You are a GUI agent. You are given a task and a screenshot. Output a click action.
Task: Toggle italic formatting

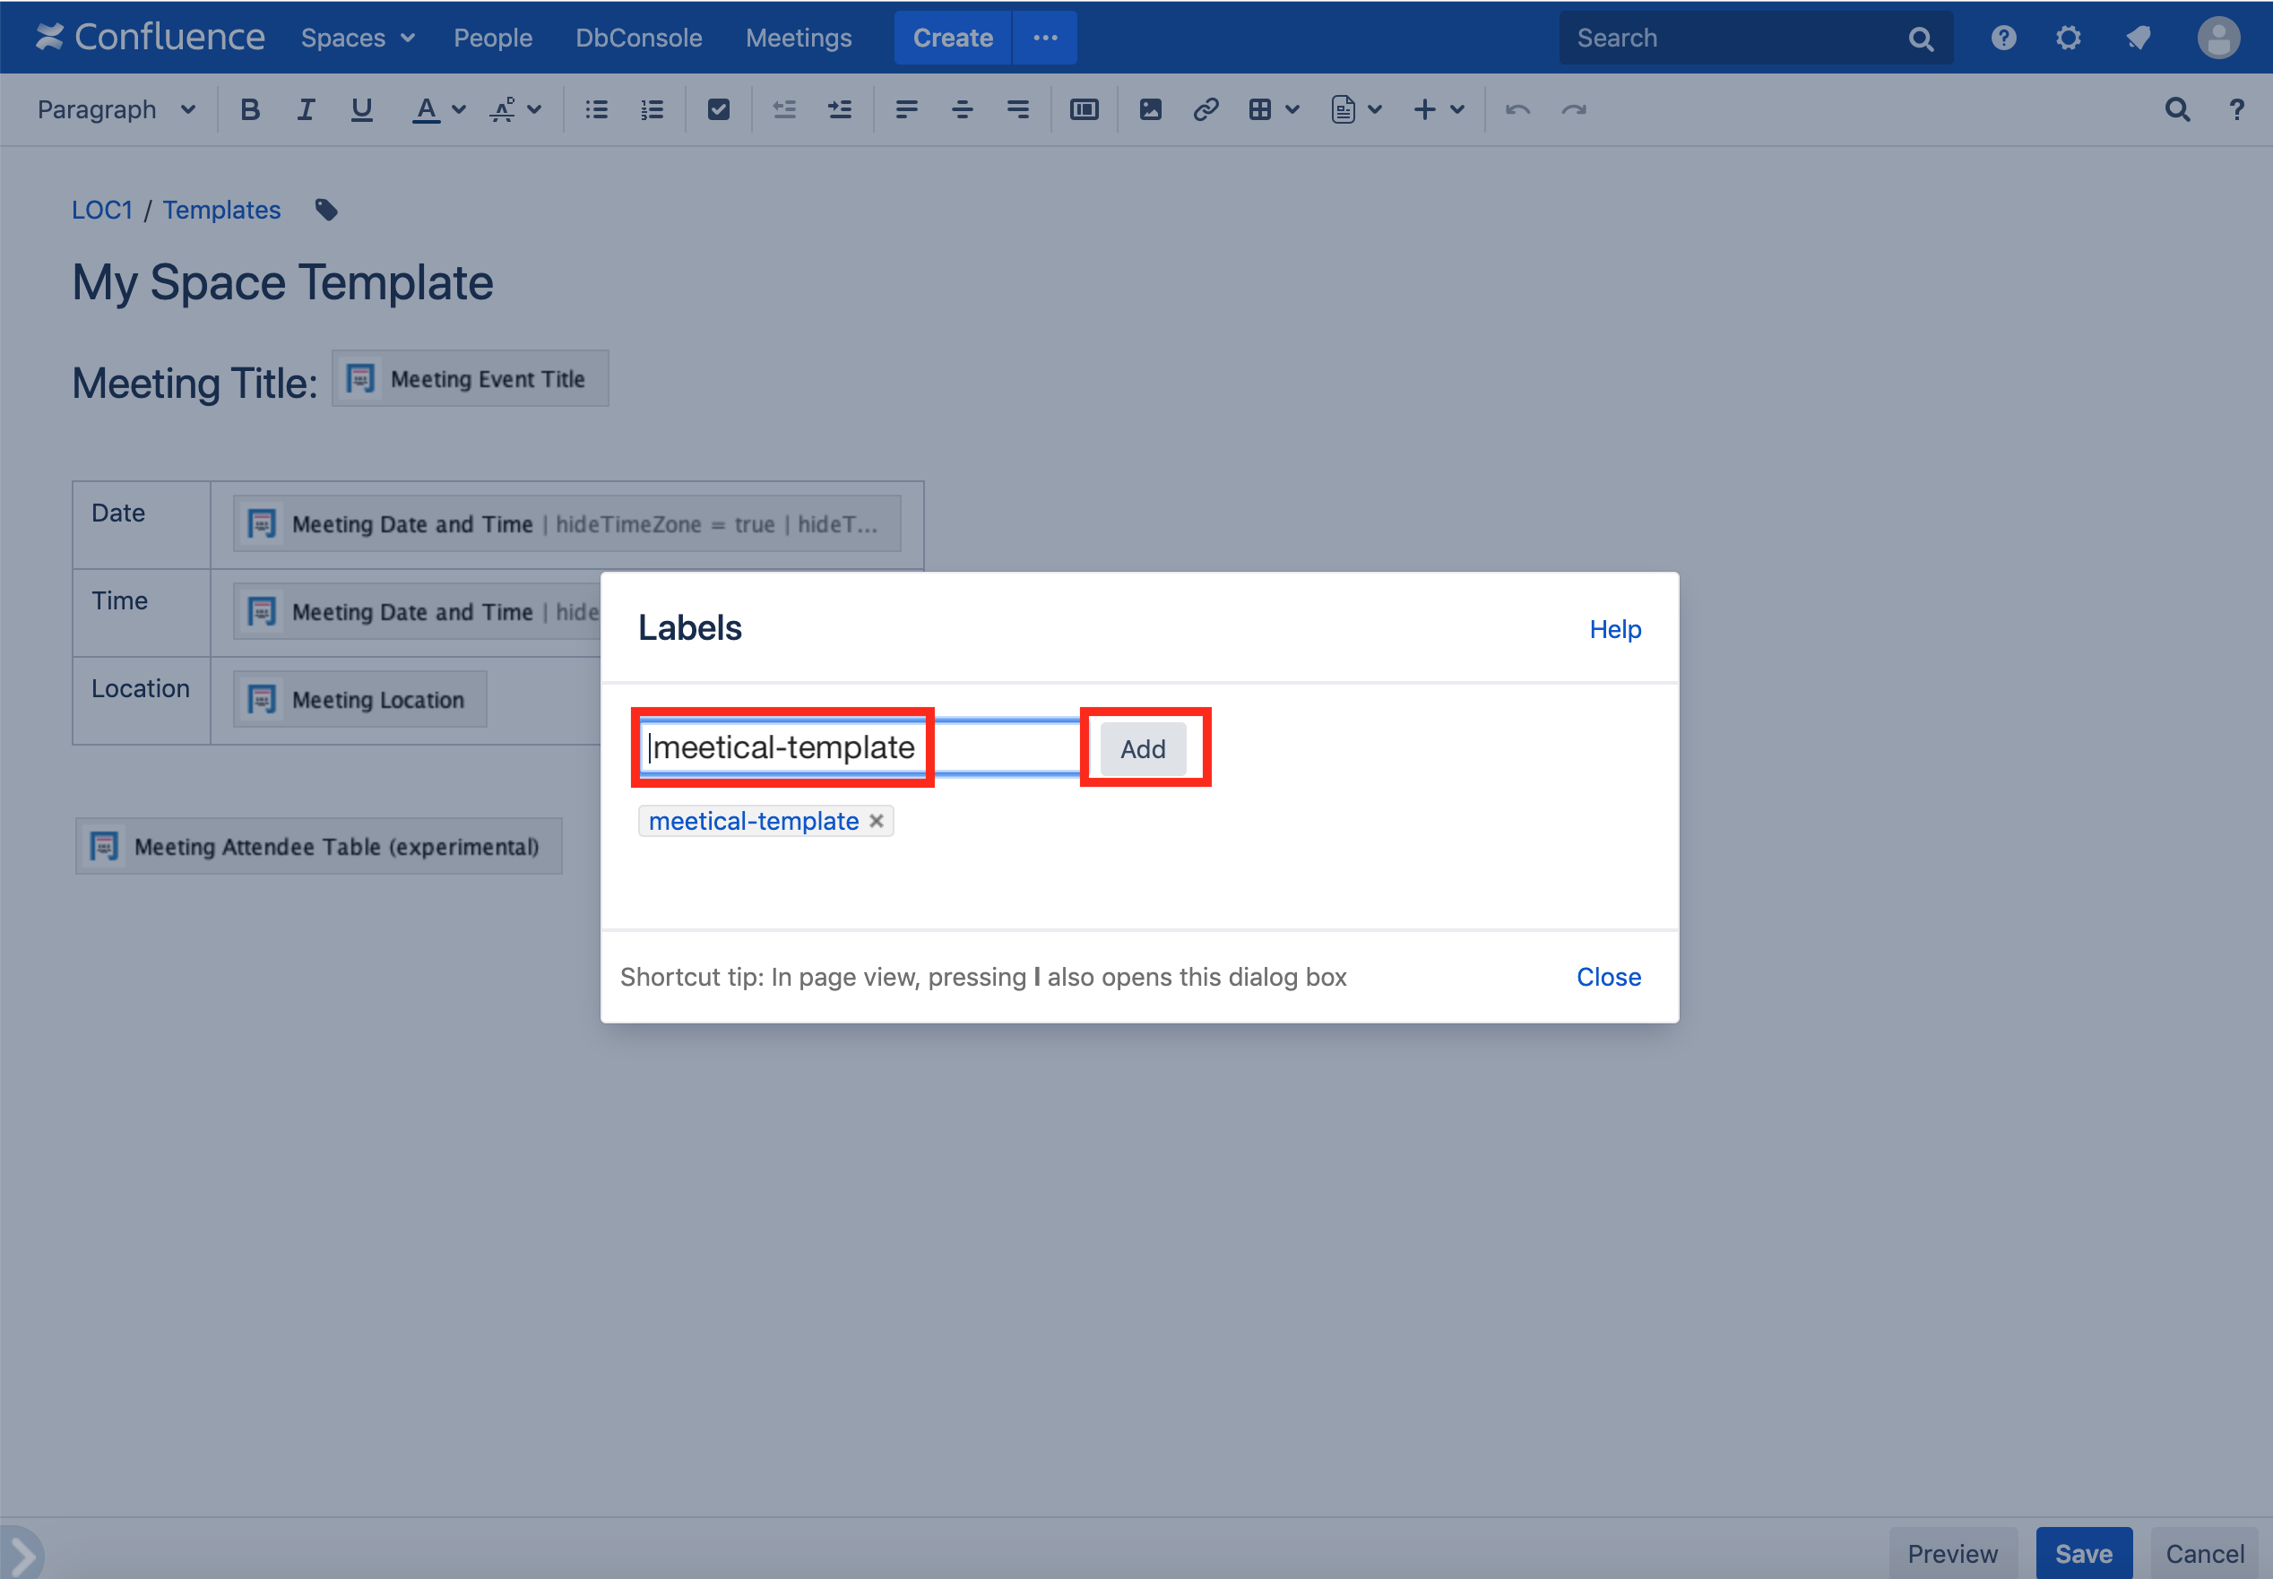(306, 110)
